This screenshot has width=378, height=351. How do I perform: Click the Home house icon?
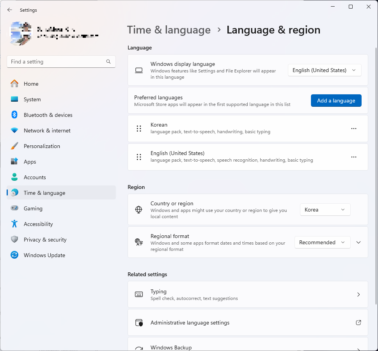(14, 83)
